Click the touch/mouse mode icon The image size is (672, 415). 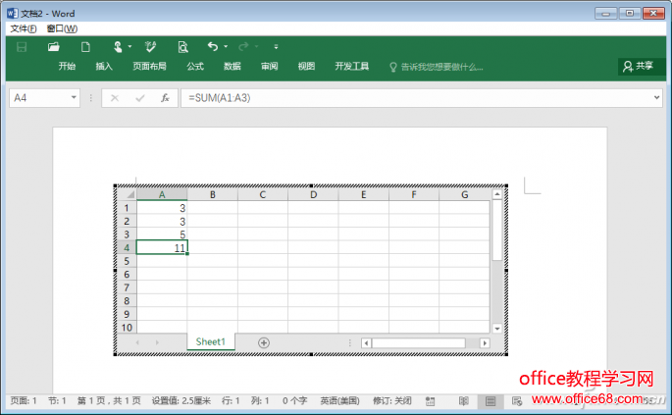tap(118, 47)
